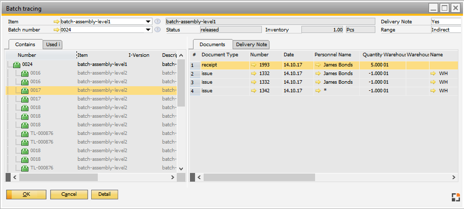The width and height of the screenshot is (464, 209).
Task: Switch to the Used in tab
Action: click(x=53, y=45)
